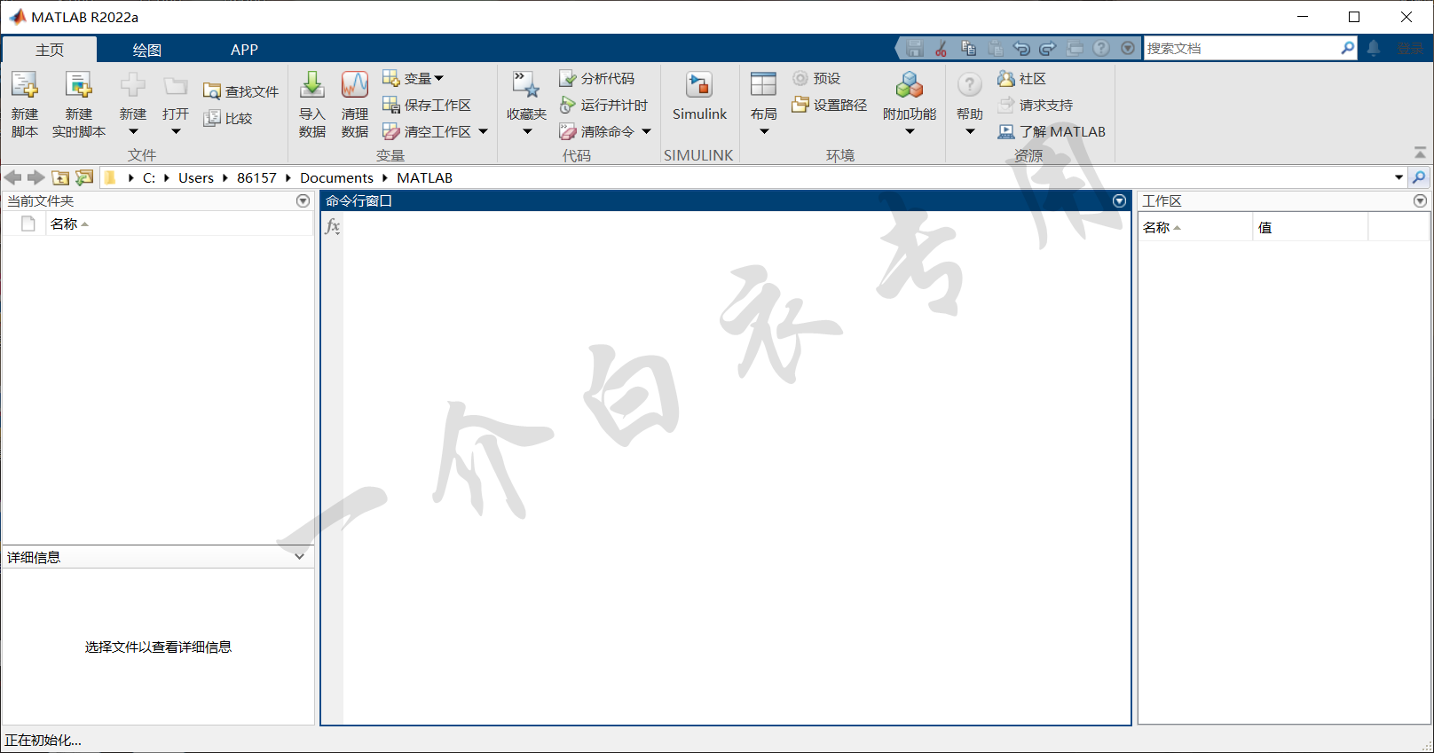1434x753 pixels.
Task: Focus the 搜索文档 search documentation field
Action: coord(1241,48)
